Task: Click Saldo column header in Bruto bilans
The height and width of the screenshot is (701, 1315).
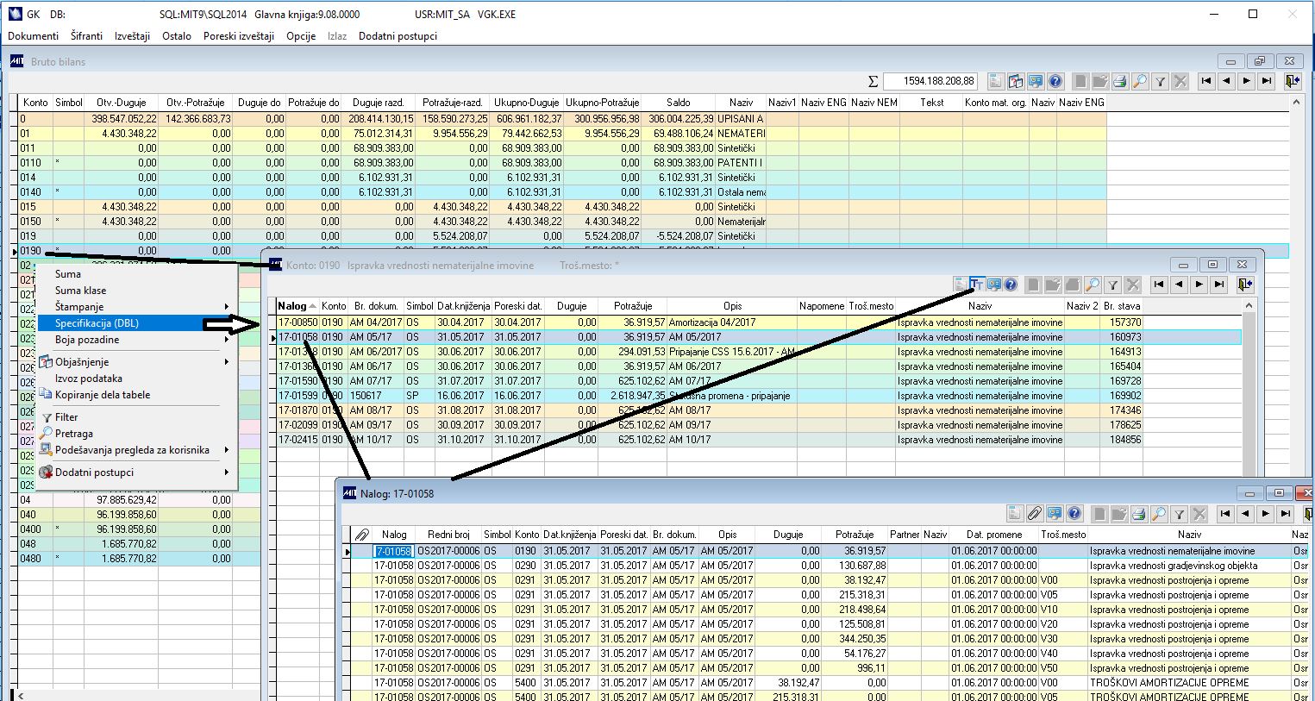Action: click(x=679, y=103)
